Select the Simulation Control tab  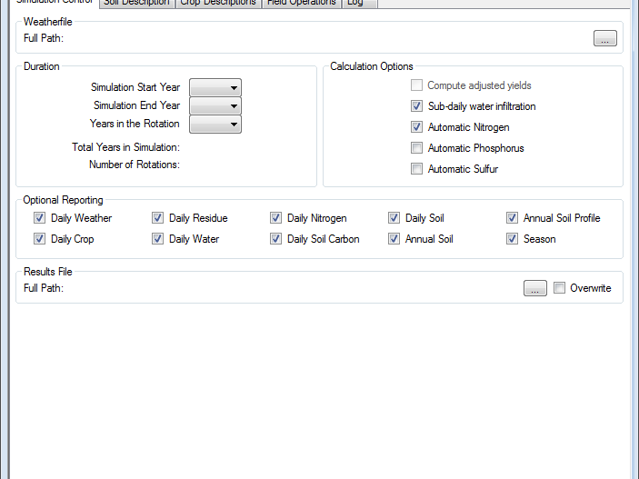[x=55, y=3]
